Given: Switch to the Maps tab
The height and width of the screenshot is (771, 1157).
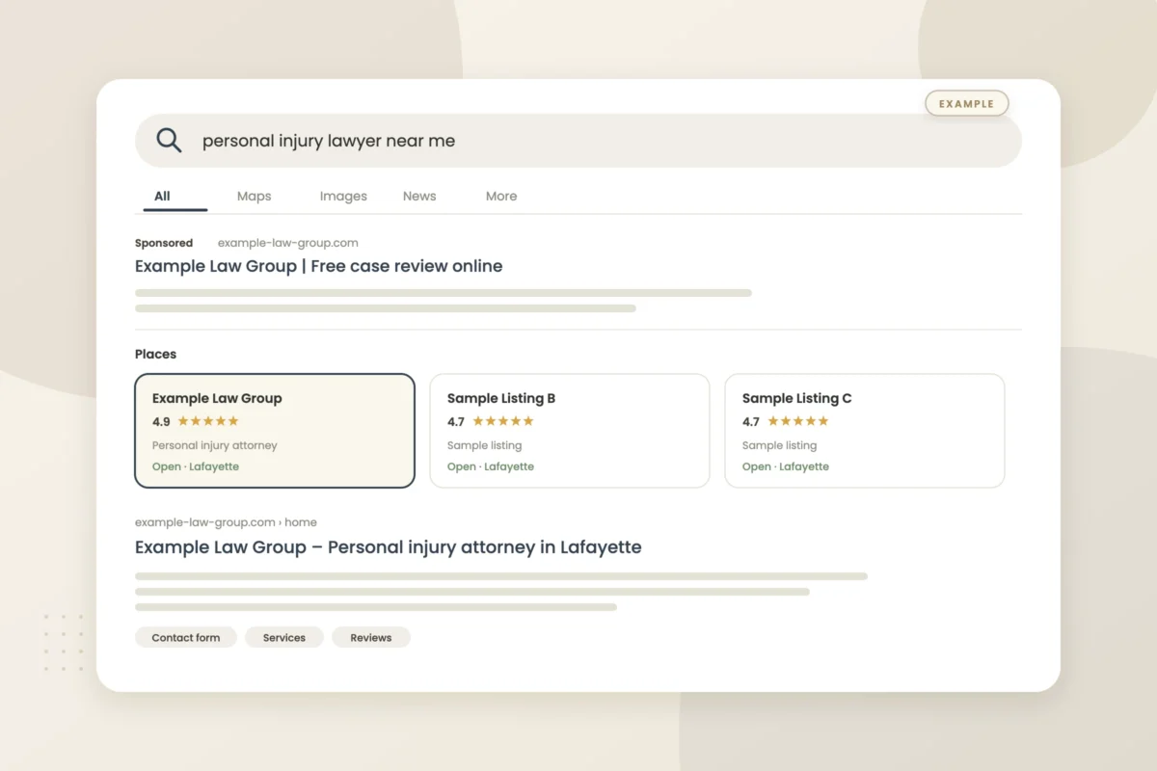Looking at the screenshot, I should click(255, 196).
